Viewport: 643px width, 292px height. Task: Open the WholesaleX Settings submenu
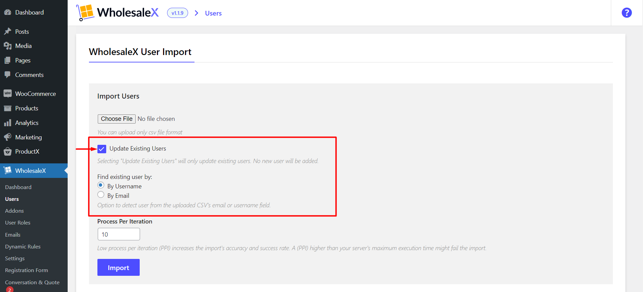15,259
